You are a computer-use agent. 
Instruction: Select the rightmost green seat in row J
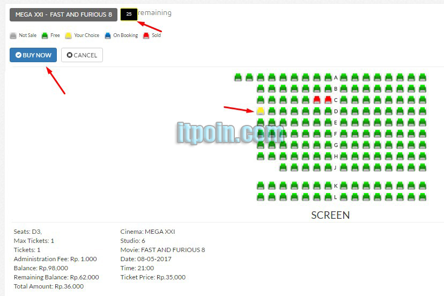[423, 167]
